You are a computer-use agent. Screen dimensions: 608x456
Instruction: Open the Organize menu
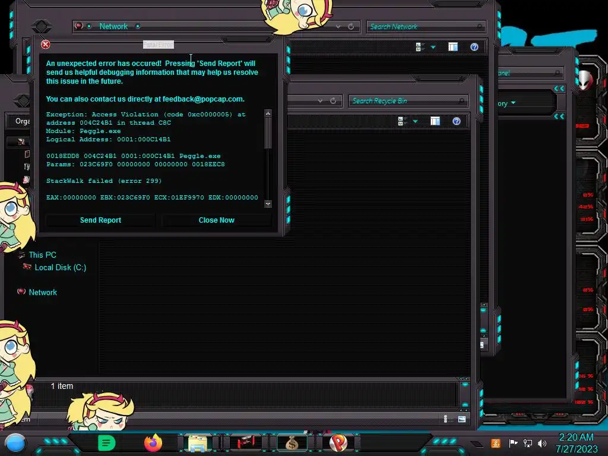[22, 121]
